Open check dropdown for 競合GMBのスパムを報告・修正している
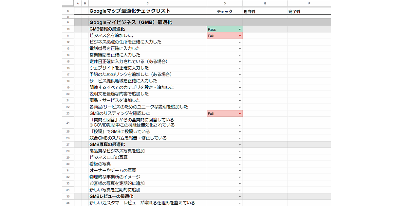 point(240,138)
